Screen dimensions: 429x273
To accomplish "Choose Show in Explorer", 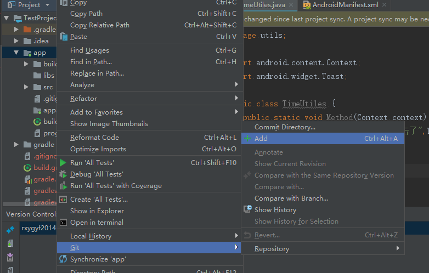I will pyautogui.click(x=150, y=211).
